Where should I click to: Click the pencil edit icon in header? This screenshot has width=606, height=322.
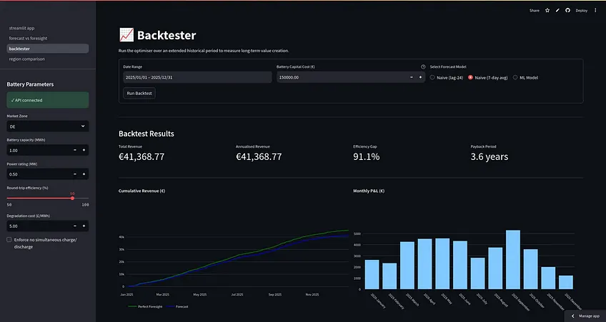pos(557,11)
